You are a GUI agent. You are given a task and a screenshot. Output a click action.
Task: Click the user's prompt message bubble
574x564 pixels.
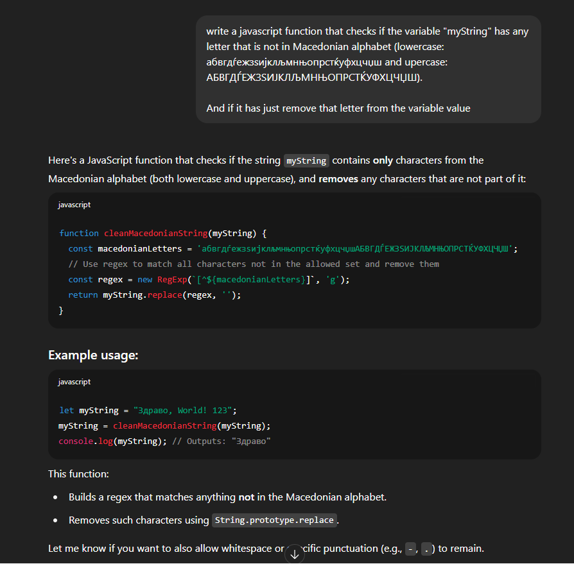pyautogui.click(x=368, y=69)
